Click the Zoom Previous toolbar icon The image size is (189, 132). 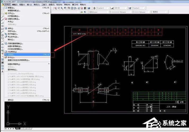pyautogui.click(x=65, y=8)
